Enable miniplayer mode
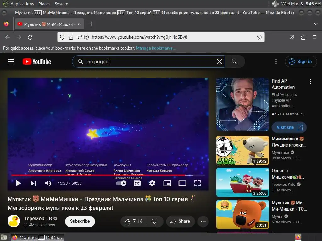322x241 pixels. [x=167, y=183]
